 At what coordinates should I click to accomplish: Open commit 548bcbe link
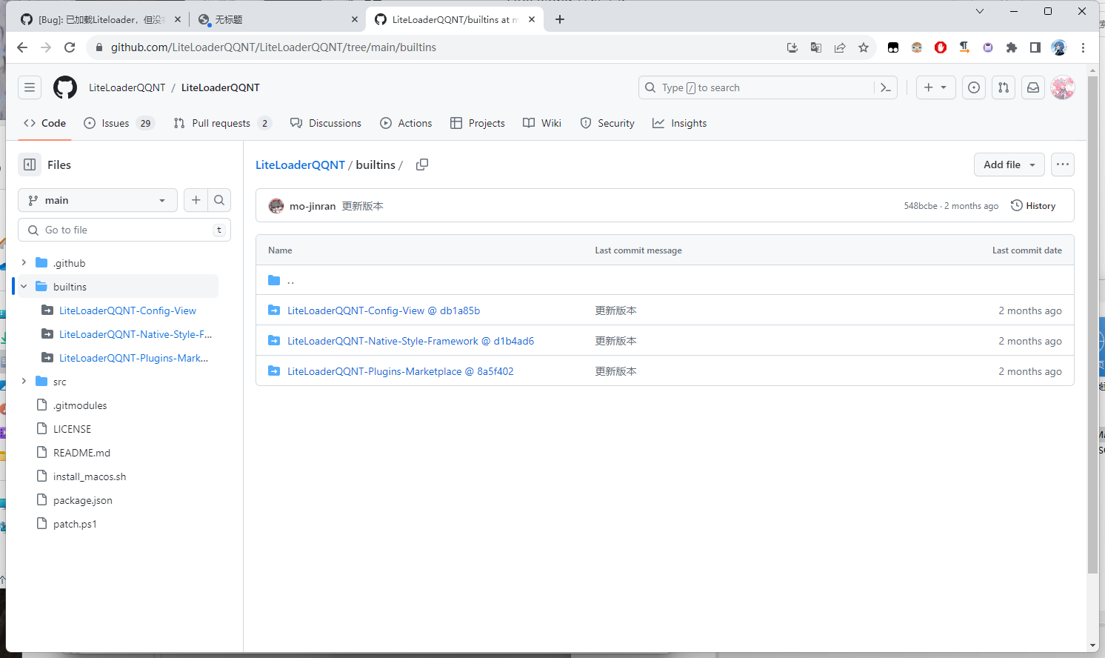coord(921,206)
